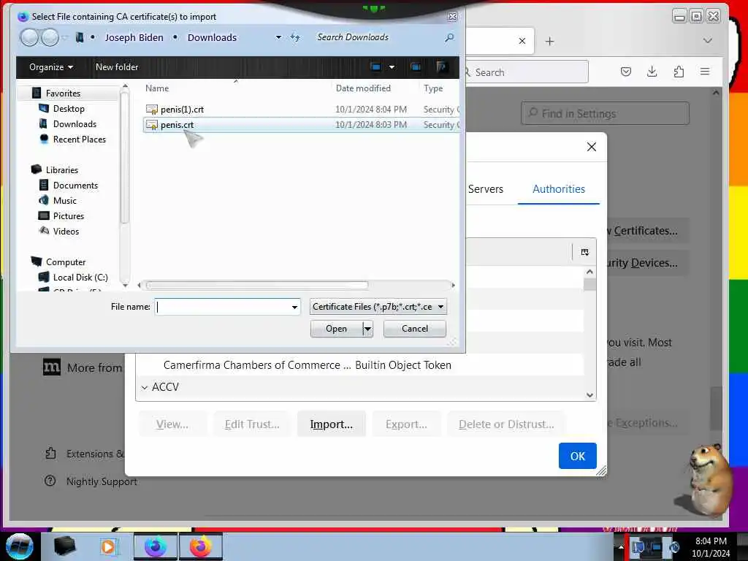Toggle the preview pane icon
This screenshot has height=561, width=748.
tap(416, 67)
